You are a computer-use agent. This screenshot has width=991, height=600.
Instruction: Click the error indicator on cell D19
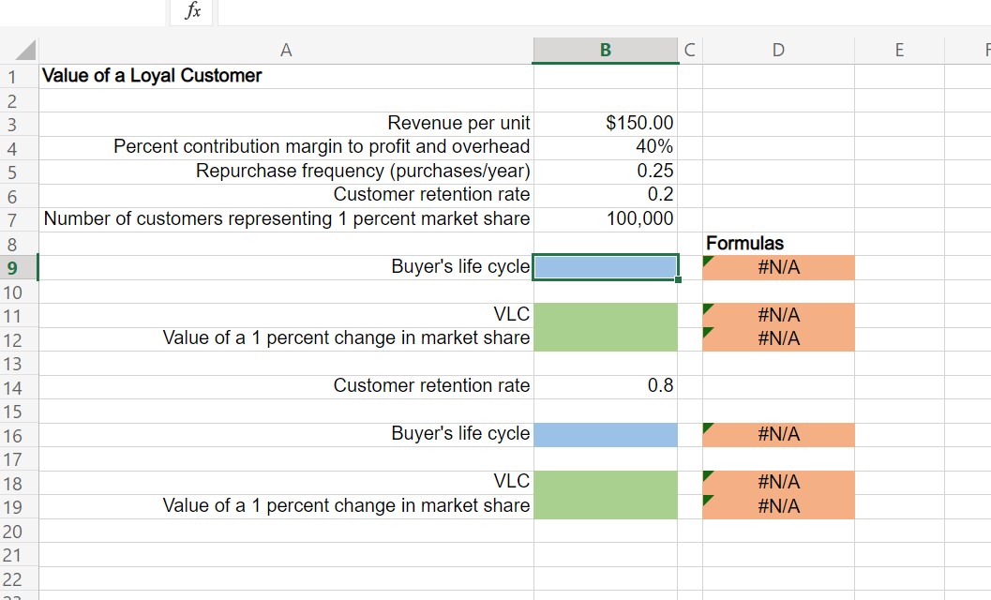click(x=707, y=500)
